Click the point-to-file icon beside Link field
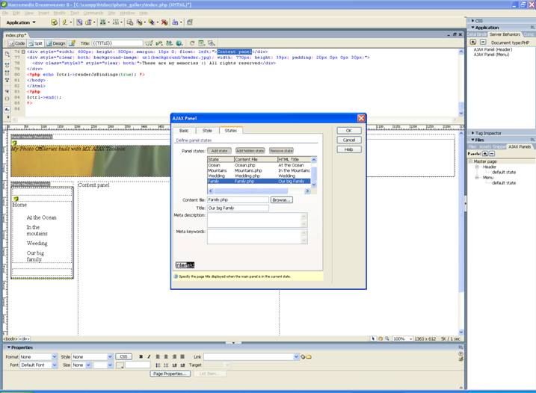Screen dimensions: 536x393 (303, 357)
